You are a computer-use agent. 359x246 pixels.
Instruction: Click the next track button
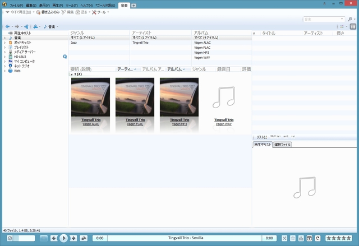[x=74, y=238]
